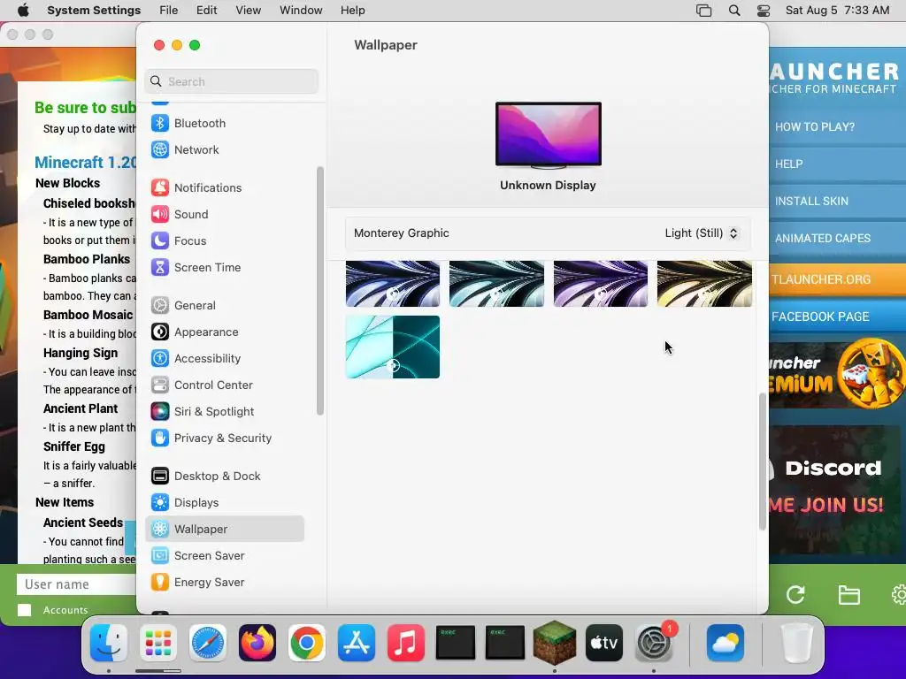Toggle Accounts checkbox in TLauncher
Viewport: 906px width, 679px height.
tap(24, 610)
